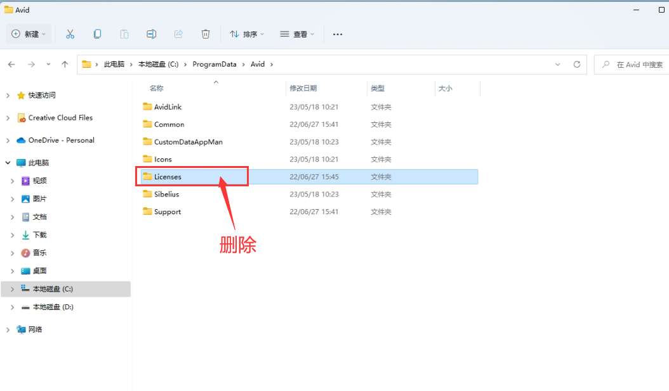Open the 新建 (New) dropdown

[x=29, y=34]
